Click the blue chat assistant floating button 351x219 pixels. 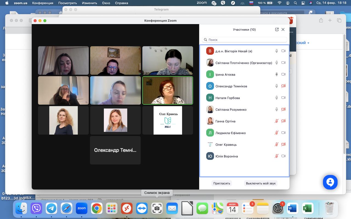(330, 182)
